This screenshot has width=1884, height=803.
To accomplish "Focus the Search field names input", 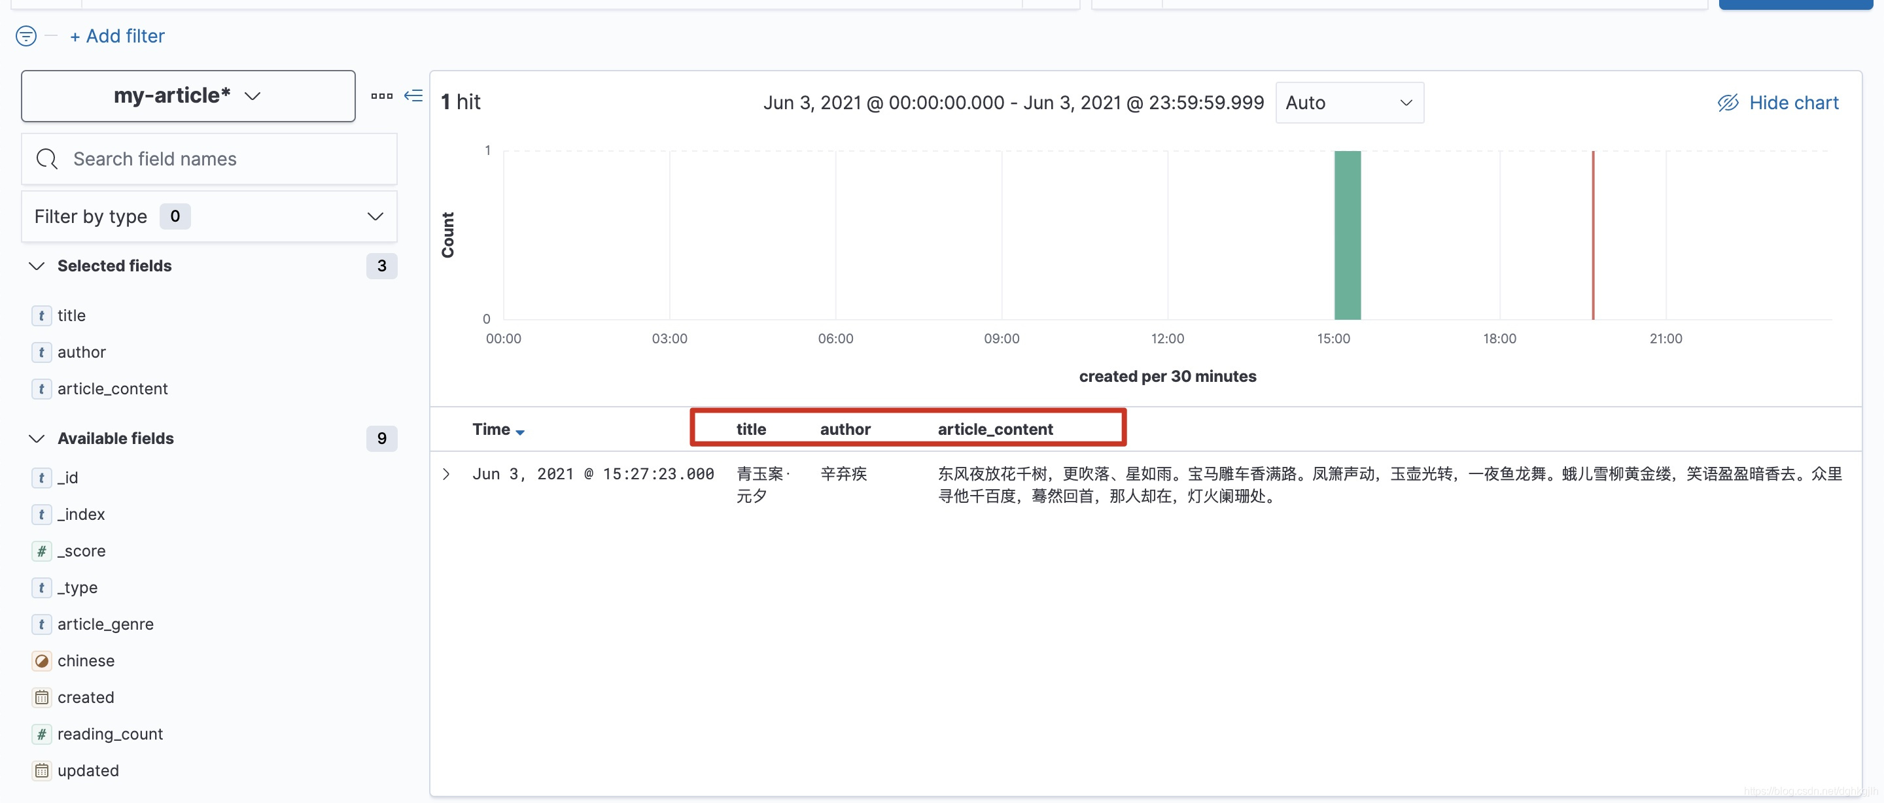I will [209, 159].
